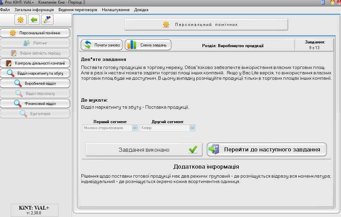The height and width of the screenshot is (217, 341).
Task: Click the KiNT: ViAL+ version box
Action: pyautogui.click(x=35, y=210)
